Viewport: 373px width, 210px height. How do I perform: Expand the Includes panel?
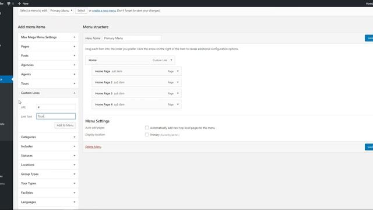48,146
